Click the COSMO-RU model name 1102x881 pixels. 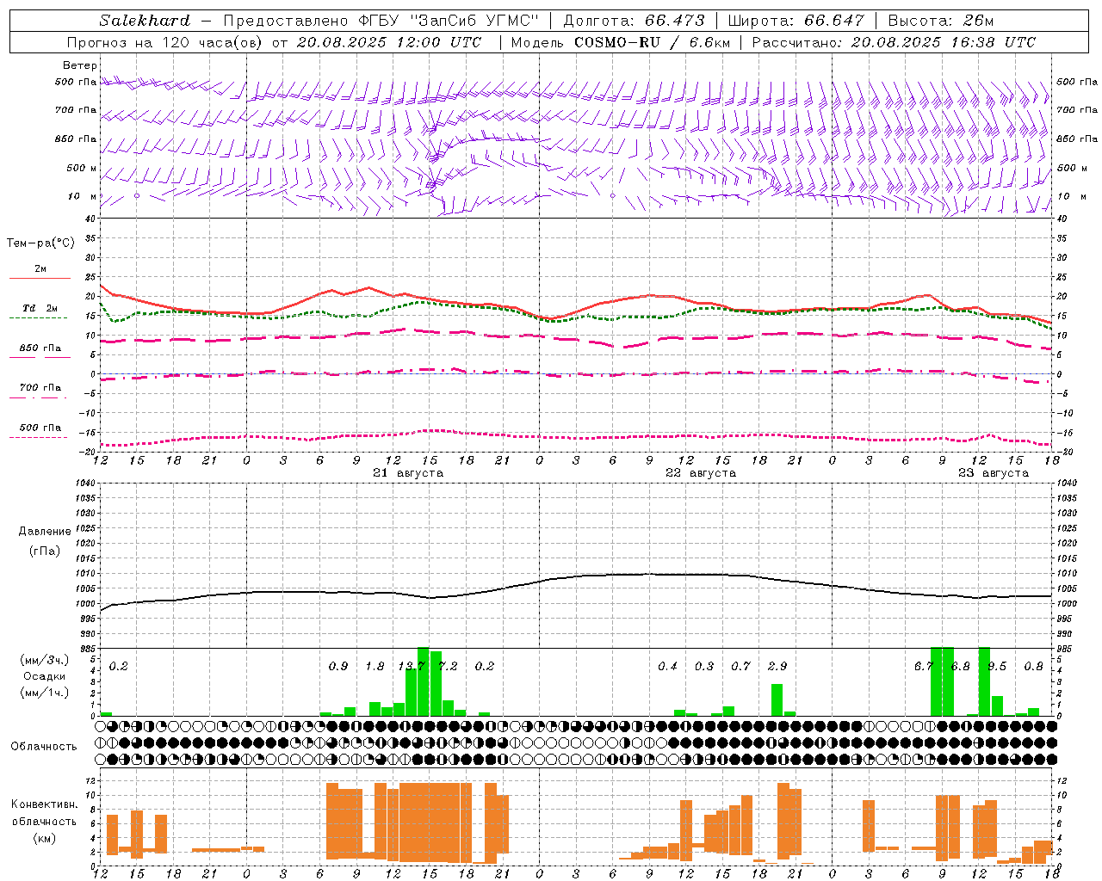613,42
